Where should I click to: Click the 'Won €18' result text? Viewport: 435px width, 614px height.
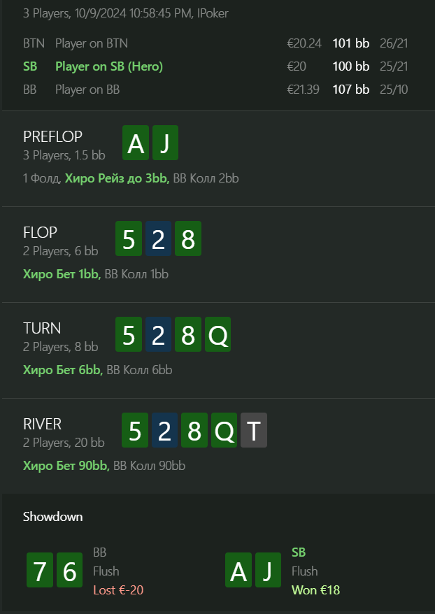[x=315, y=590]
